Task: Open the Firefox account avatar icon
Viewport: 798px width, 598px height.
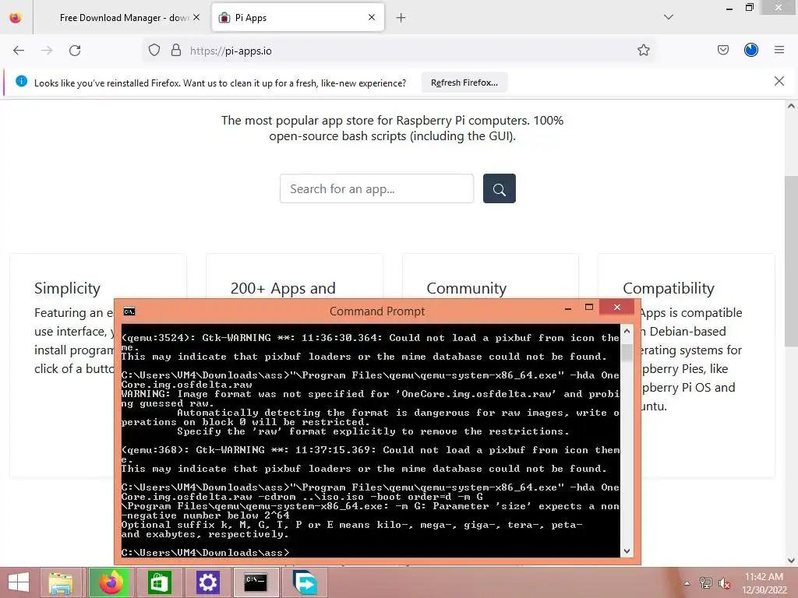Action: [x=751, y=51]
